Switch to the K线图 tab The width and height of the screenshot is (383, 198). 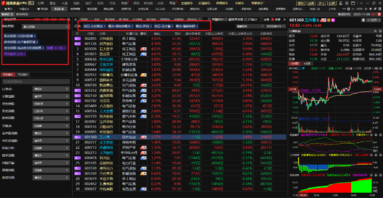(x=306, y=64)
